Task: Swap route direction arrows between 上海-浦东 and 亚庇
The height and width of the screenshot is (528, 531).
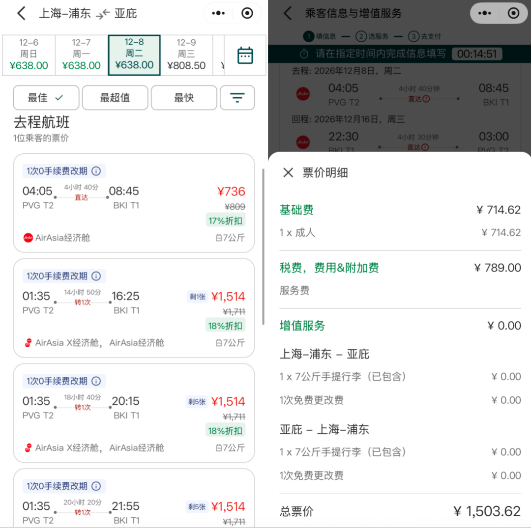Action: tap(103, 14)
